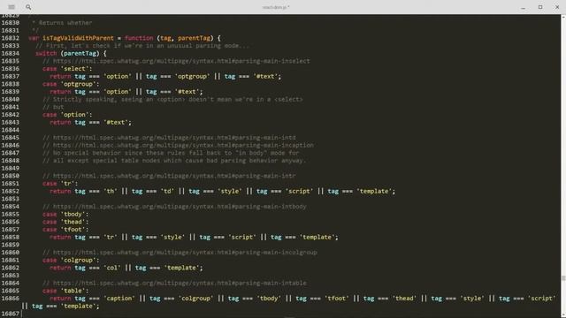
Task: Open the hamburger menu icon
Action: click(x=11, y=7)
